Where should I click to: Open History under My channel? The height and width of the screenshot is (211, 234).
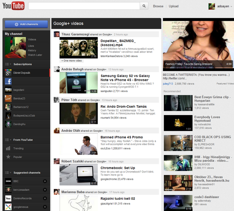click(32, 51)
